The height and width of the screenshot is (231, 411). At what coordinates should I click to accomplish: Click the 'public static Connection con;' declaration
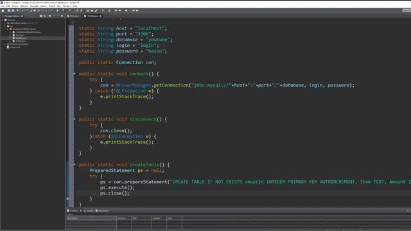tap(117, 62)
